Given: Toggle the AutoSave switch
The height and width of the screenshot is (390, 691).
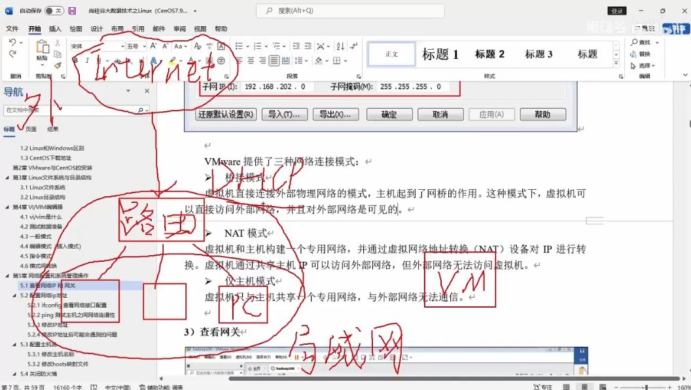Looking at the screenshot, I should point(54,10).
